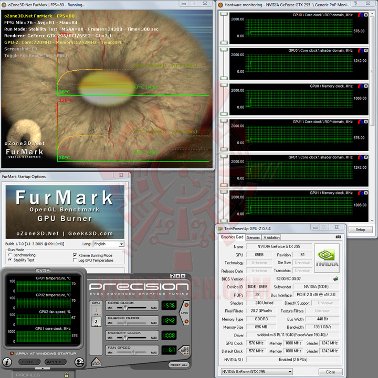The width and height of the screenshot is (378, 378).
Task: Click the NVIDIA logo in GPU-Z
Action: point(327,258)
